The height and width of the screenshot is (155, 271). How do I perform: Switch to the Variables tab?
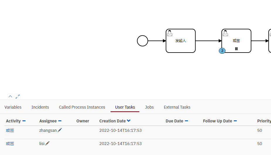tap(13, 107)
